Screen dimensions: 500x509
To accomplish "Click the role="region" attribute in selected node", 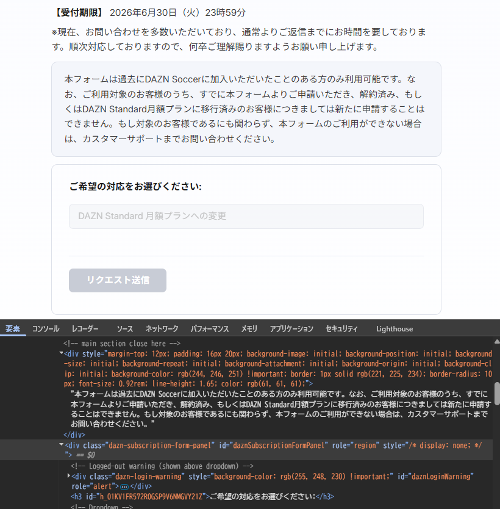I will 355,446.
